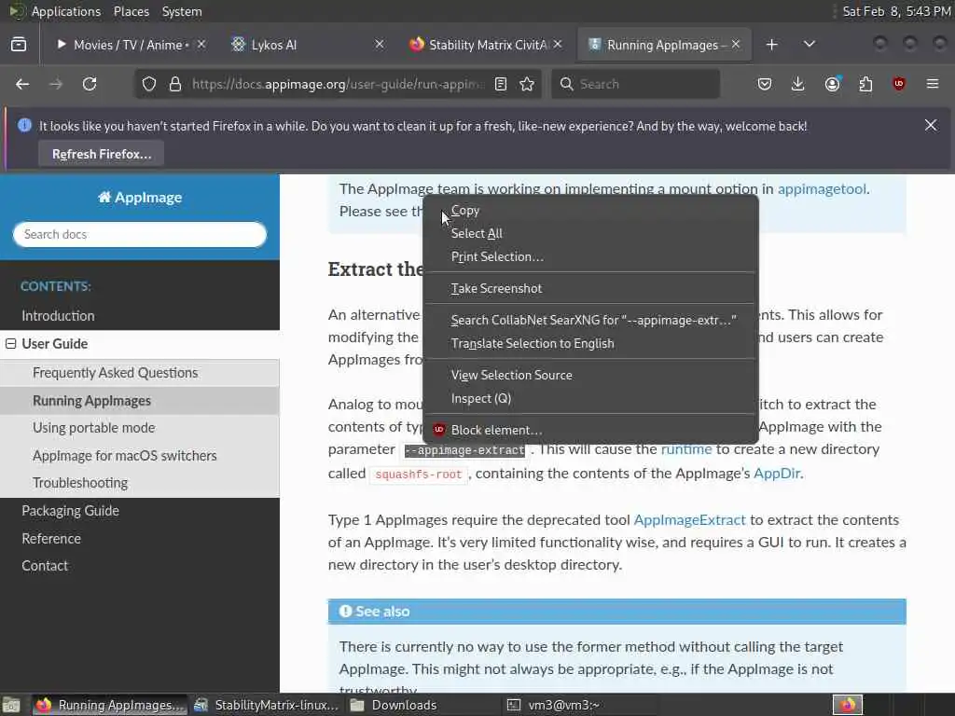The image size is (955, 716).
Task: Open the Extensions puzzle icon
Action: pyautogui.click(x=865, y=84)
